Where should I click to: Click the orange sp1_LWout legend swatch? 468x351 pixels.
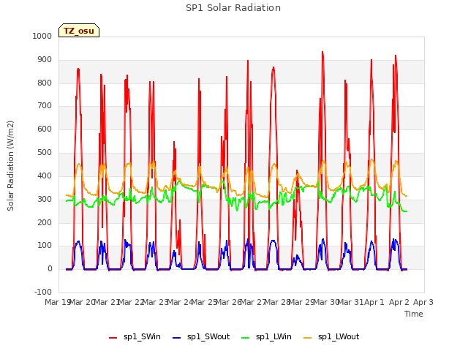click(x=307, y=338)
